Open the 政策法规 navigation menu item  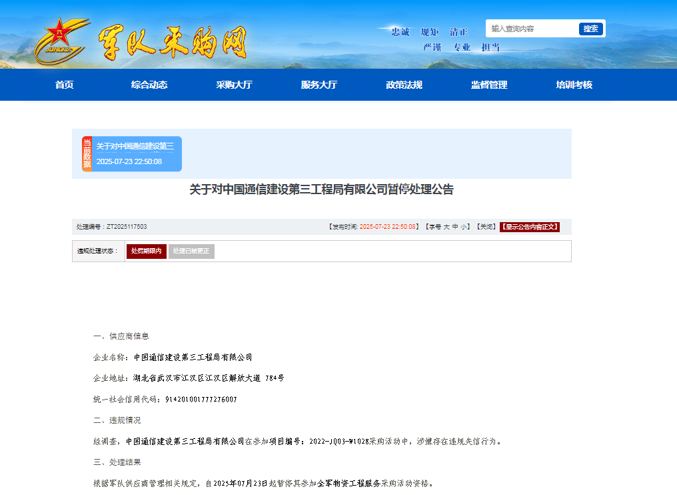pyautogui.click(x=404, y=85)
